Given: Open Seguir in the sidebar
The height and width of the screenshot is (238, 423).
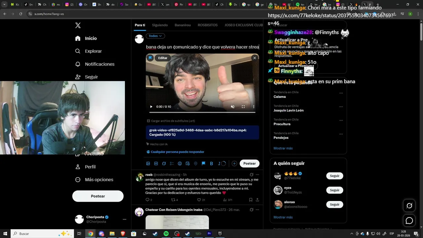Looking at the screenshot, I should point(87,77).
